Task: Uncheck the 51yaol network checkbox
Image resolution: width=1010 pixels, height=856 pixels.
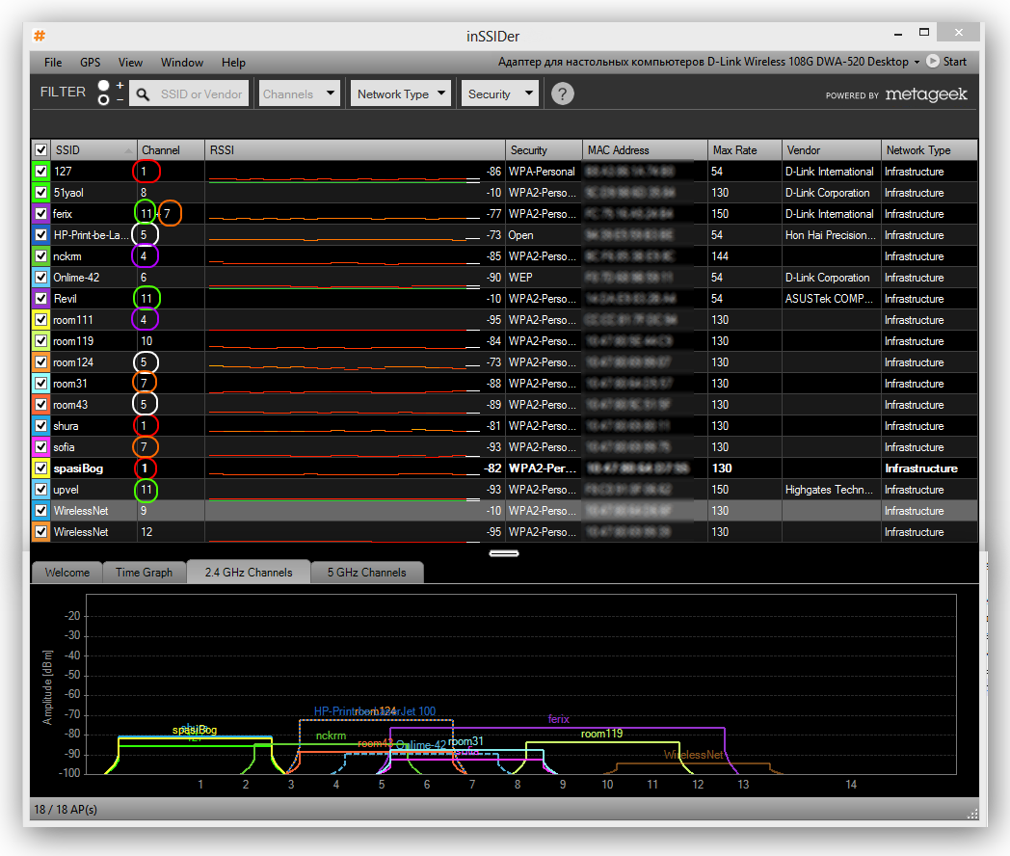Action: (41, 193)
